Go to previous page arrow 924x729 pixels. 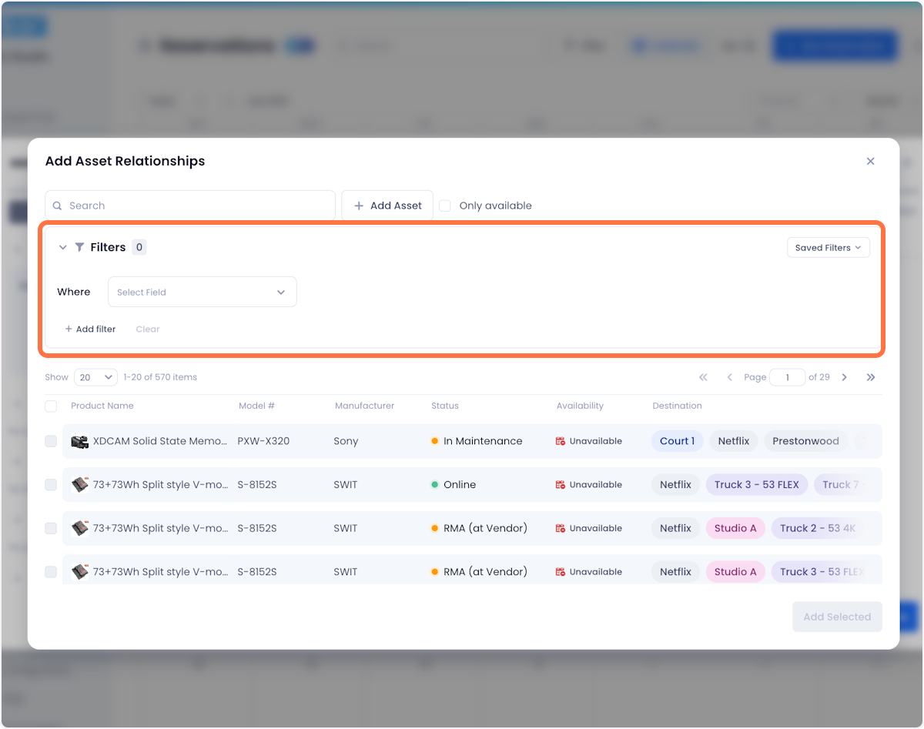[729, 377]
